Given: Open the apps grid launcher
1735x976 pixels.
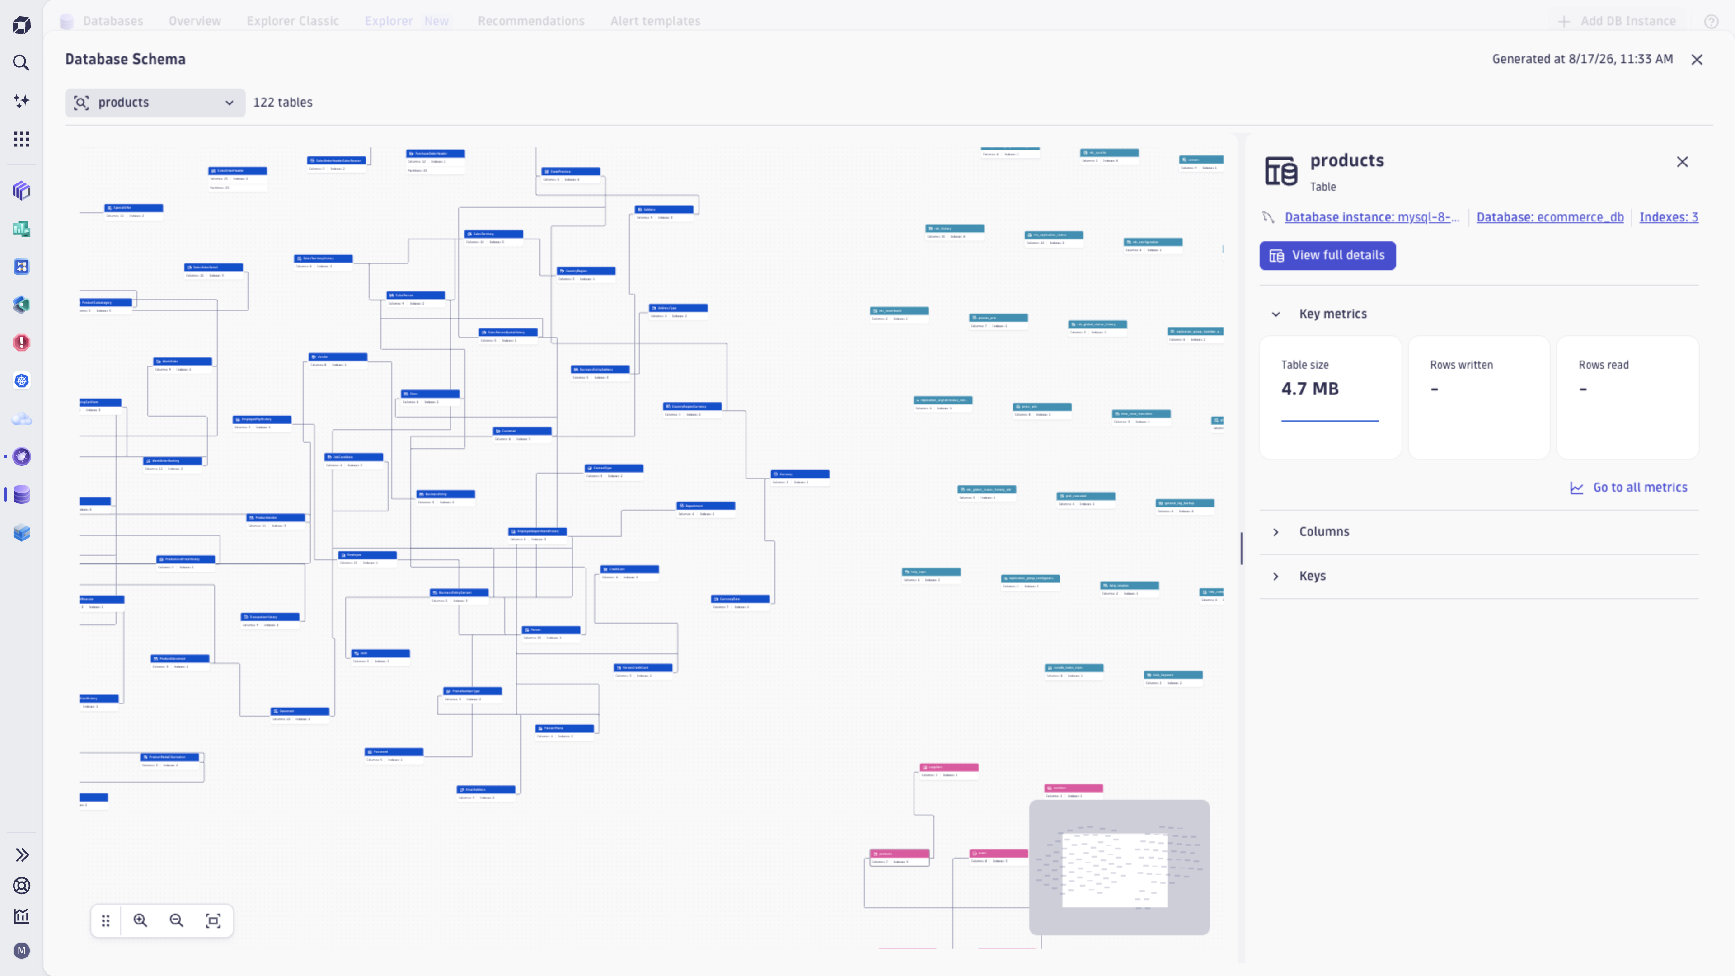Looking at the screenshot, I should tap(22, 140).
